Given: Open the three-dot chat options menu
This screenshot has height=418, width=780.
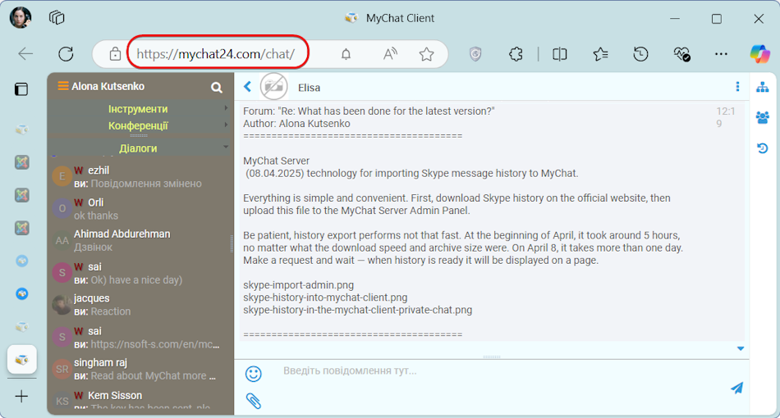Looking at the screenshot, I should (737, 86).
